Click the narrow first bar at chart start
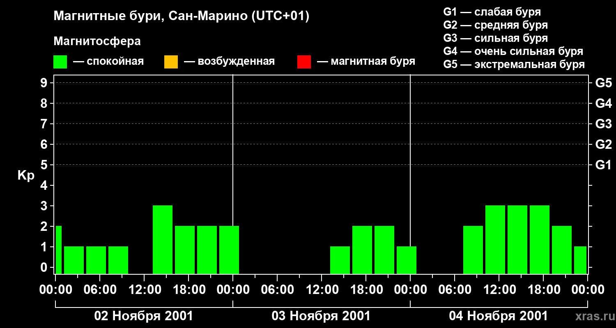The image size is (616, 328). coord(58,249)
